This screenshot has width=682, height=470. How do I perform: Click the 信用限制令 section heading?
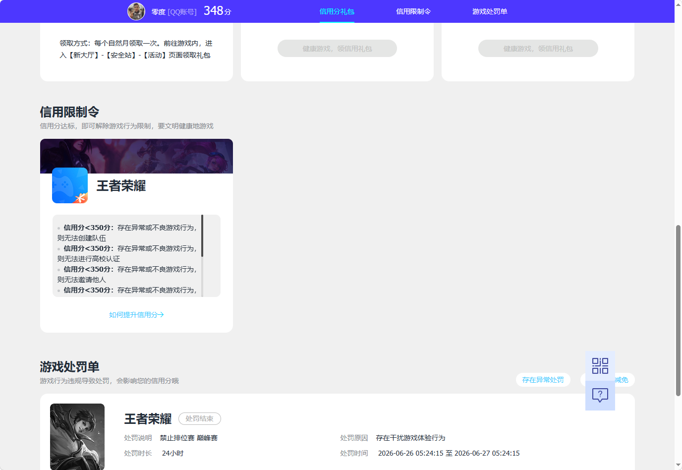[69, 112]
